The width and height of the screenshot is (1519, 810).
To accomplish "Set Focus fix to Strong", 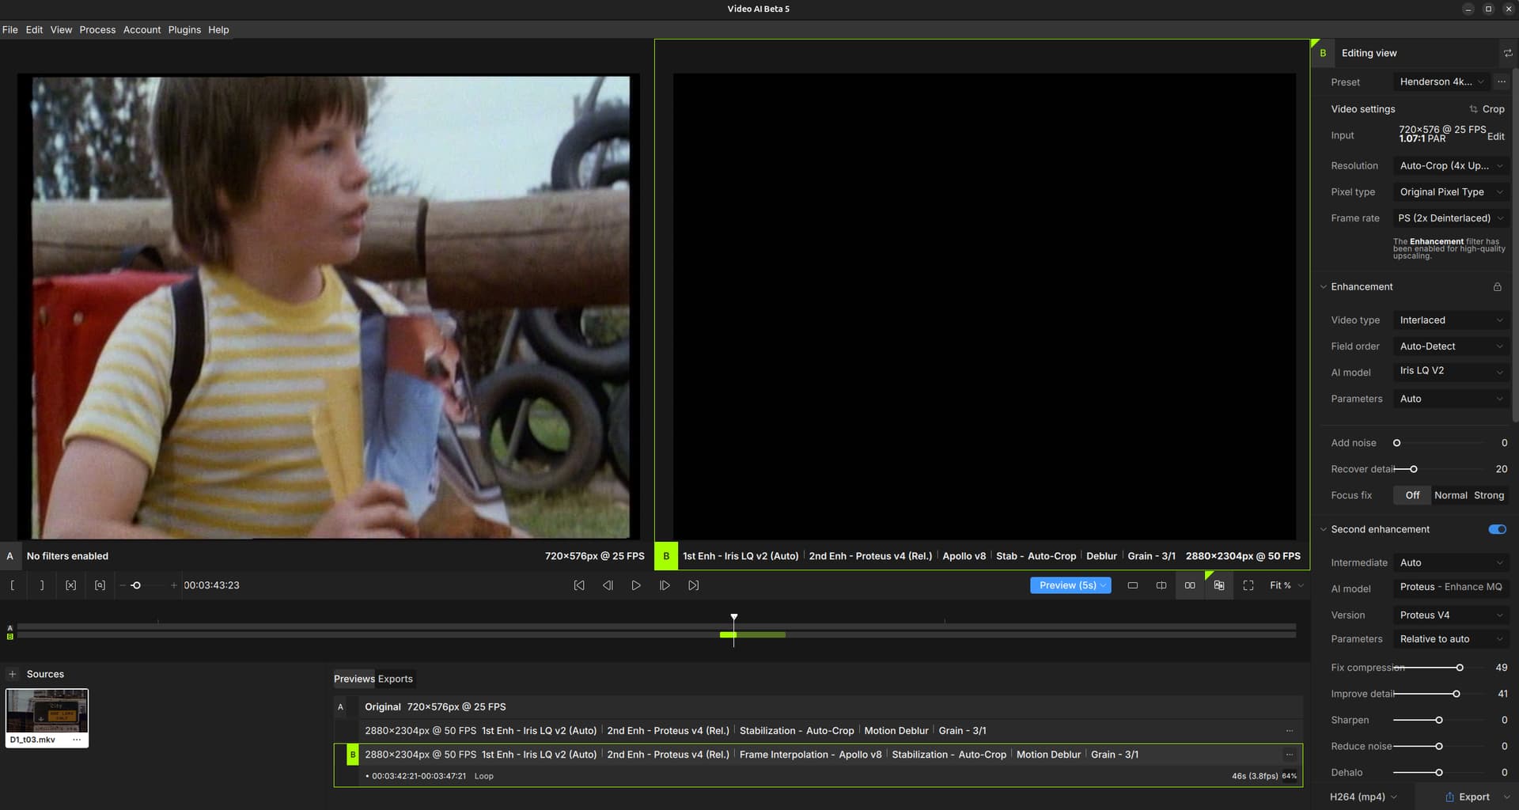I will click(x=1488, y=495).
